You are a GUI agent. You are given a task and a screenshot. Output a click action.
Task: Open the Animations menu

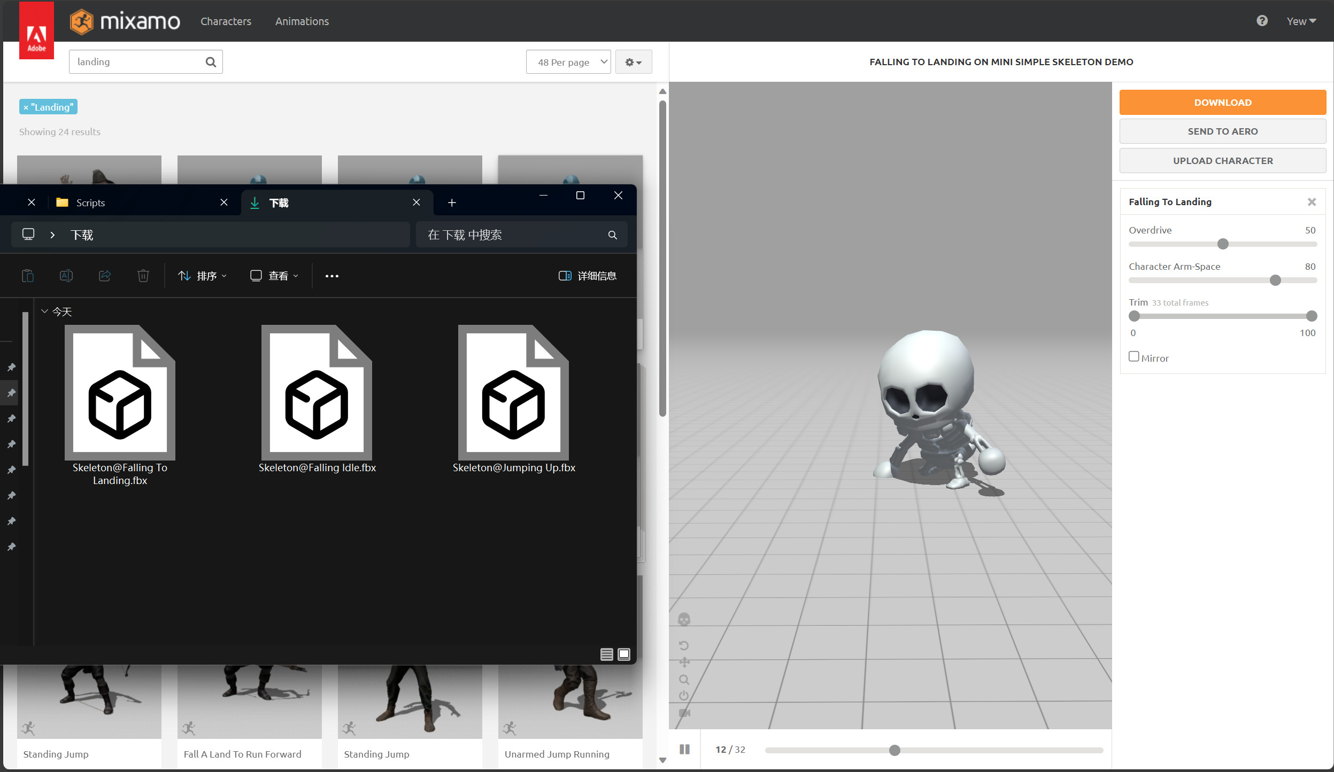click(x=302, y=21)
